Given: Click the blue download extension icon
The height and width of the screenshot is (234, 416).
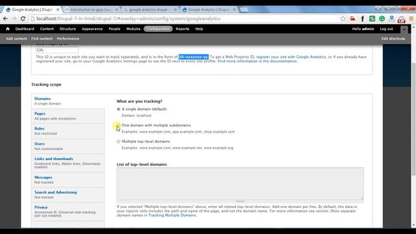Looking at the screenshot, I should [391, 19].
